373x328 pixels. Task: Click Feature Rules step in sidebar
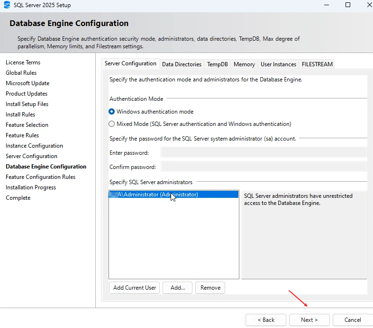pos(22,135)
